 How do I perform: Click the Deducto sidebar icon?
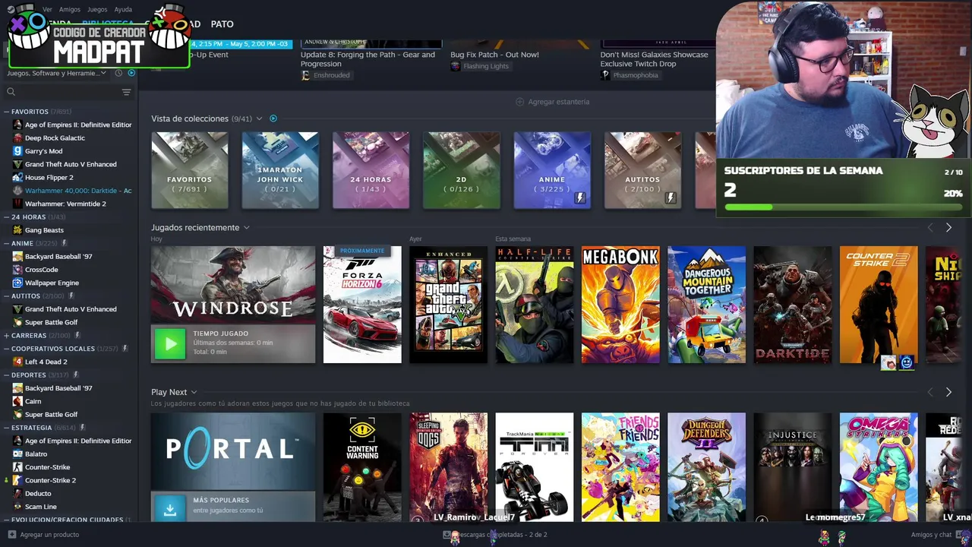coord(17,493)
